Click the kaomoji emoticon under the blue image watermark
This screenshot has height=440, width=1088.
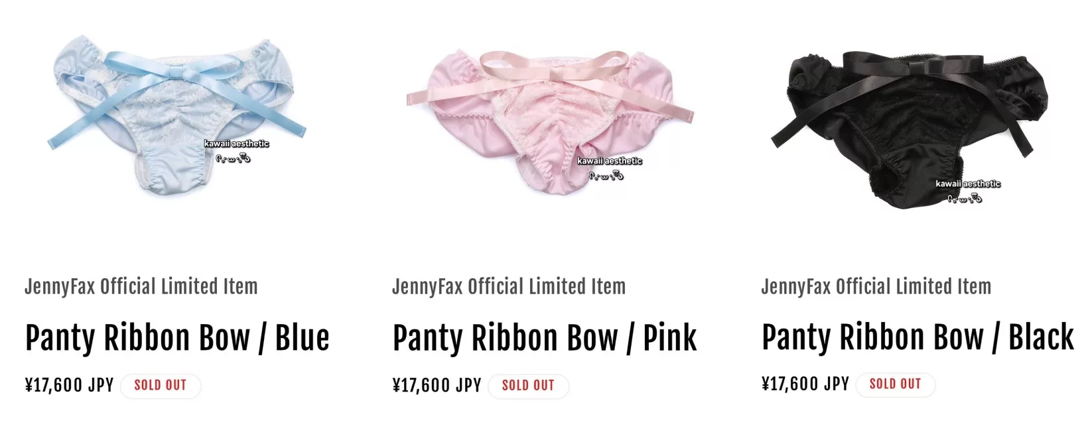[234, 158]
